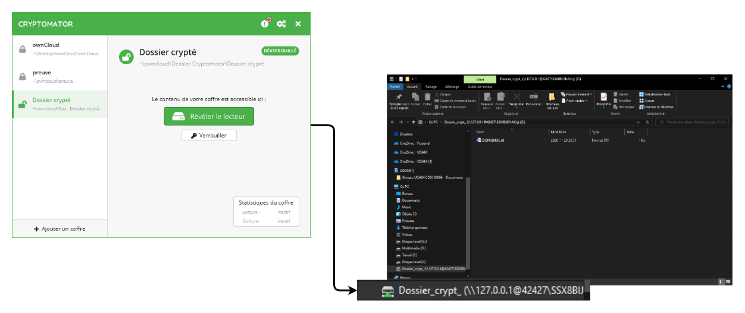Click Aucun in the Sélectionner group

pos(646,101)
